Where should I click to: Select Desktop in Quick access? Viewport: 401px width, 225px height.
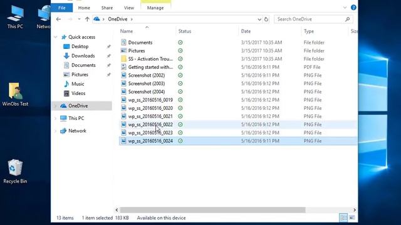point(80,46)
